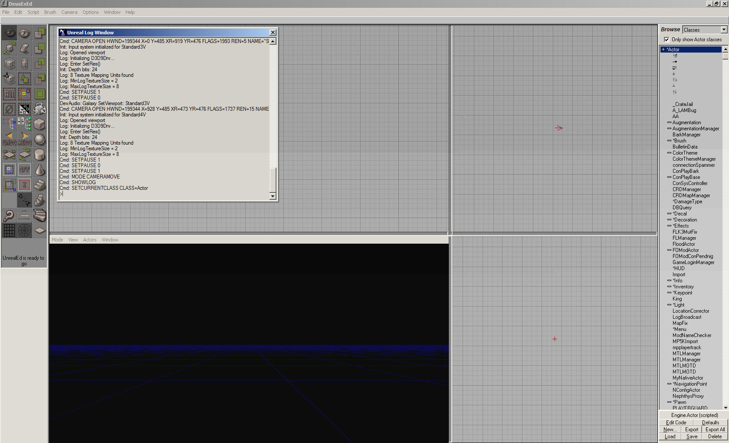
Task: Click the UNDO arrow icon
Action: [x=10, y=139]
